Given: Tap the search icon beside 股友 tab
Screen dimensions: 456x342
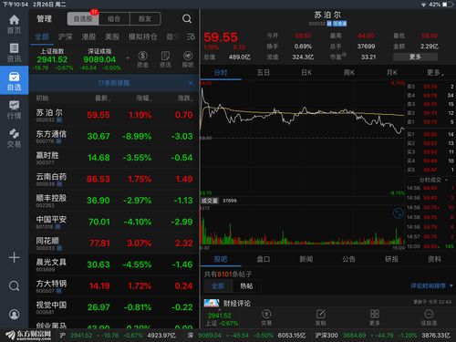Looking at the screenshot, I should click(x=187, y=19).
